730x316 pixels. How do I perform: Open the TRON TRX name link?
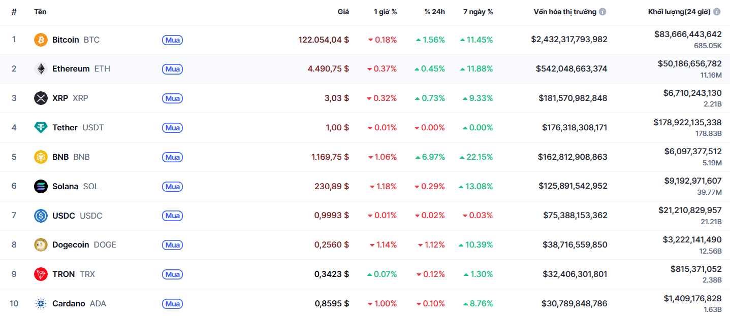coord(74,274)
